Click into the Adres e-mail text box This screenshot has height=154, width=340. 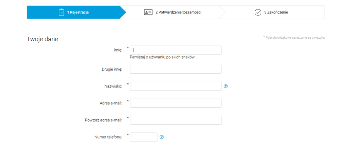176,103
